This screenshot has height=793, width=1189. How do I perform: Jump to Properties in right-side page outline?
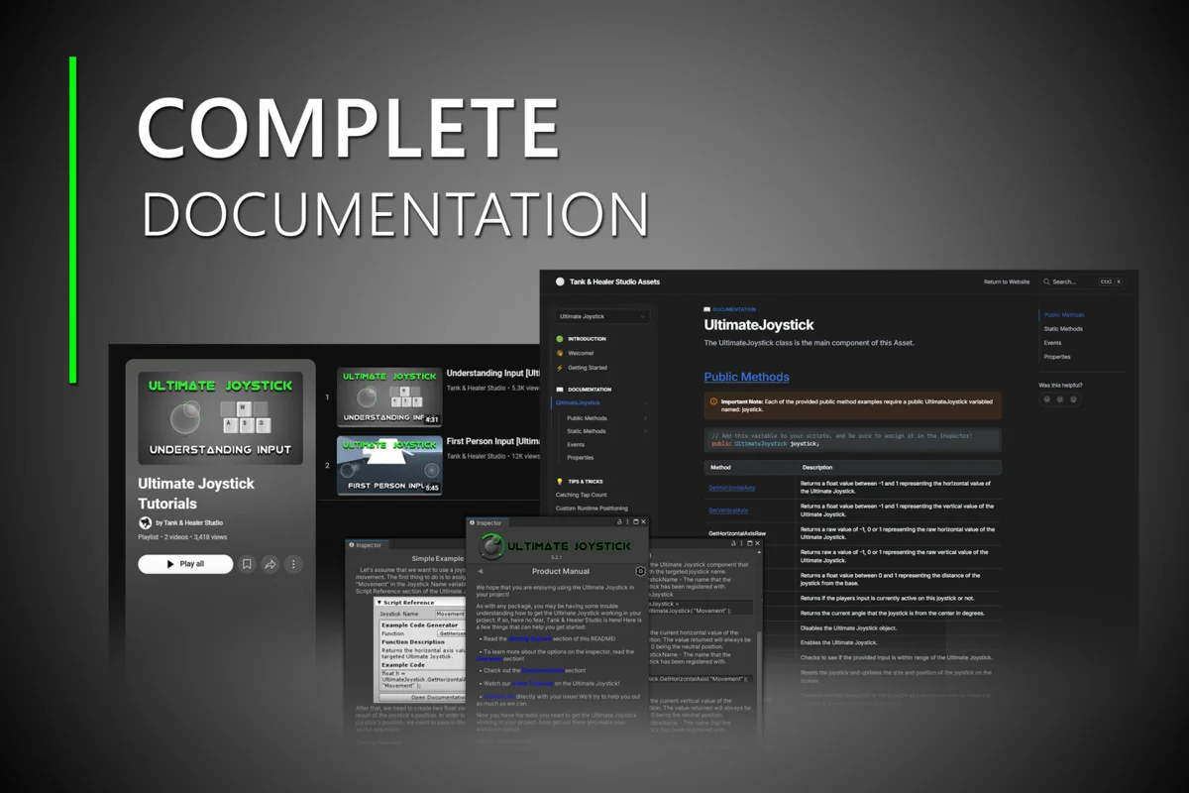[x=1056, y=357]
